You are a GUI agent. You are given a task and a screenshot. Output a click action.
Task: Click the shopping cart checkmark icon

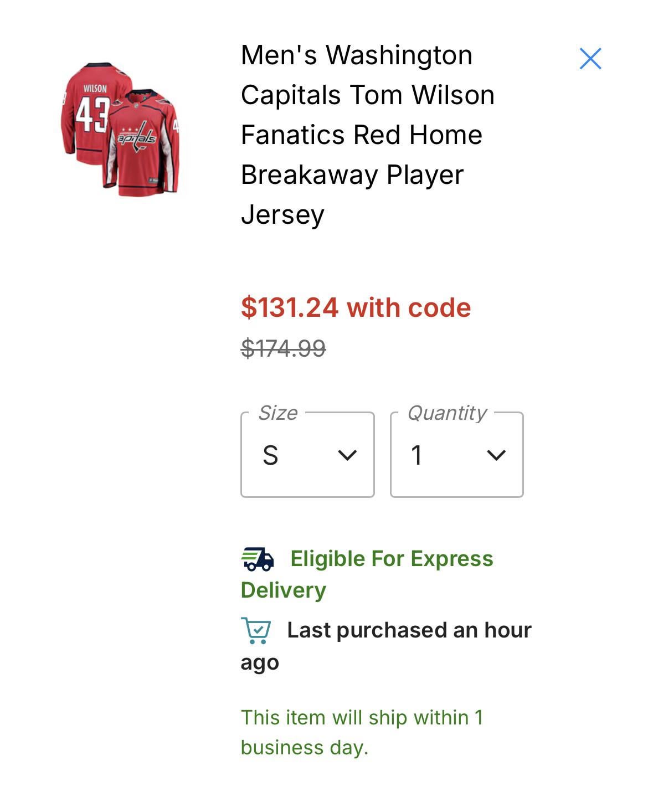point(256,630)
